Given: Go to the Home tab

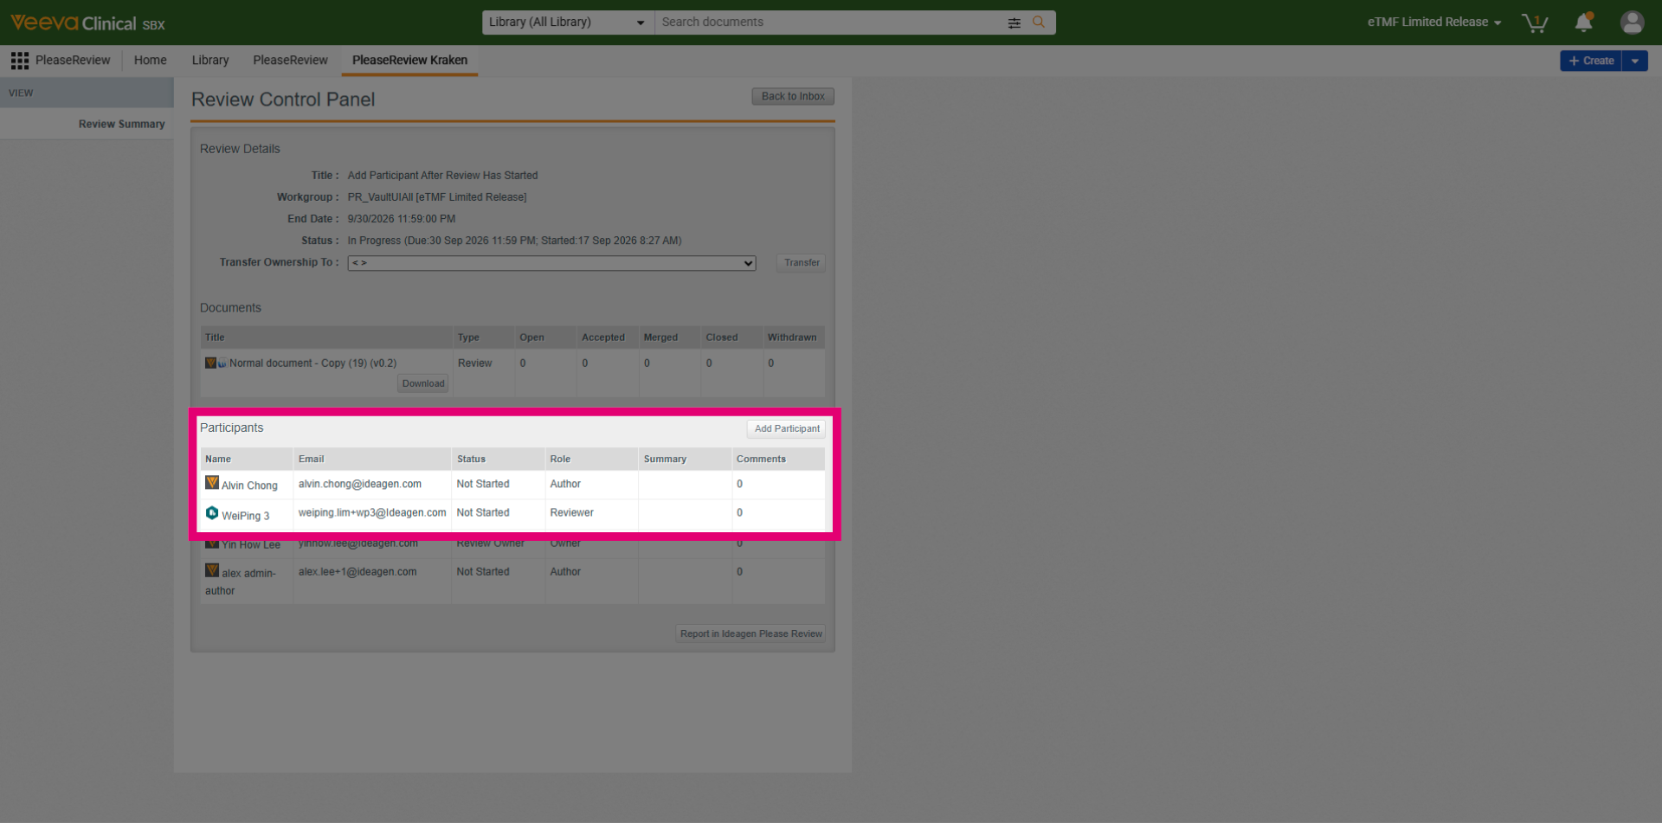Looking at the screenshot, I should click(x=151, y=61).
